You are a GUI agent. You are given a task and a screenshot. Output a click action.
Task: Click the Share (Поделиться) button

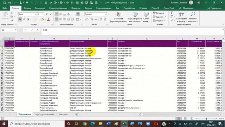pyautogui.click(x=214, y=8)
